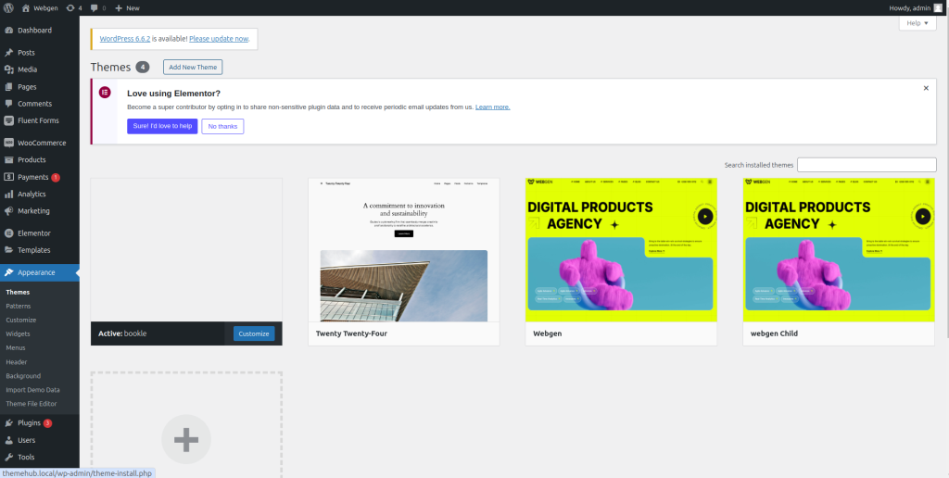Open Widgets submenu item

coord(19,334)
